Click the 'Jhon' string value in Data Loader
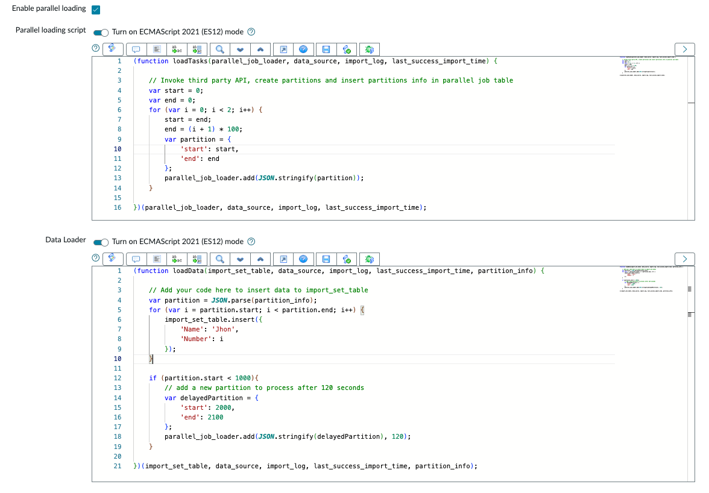709x493 pixels. (x=223, y=330)
